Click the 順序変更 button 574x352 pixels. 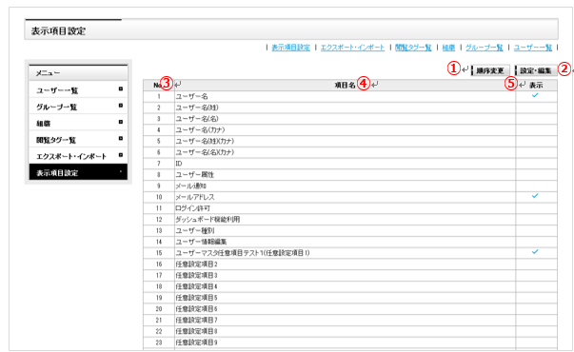(x=490, y=70)
